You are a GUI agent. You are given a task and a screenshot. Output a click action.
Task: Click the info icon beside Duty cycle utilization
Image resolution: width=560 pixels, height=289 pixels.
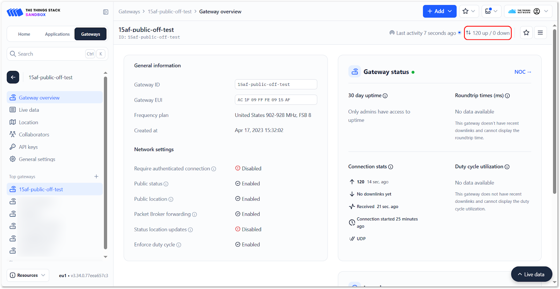(x=507, y=167)
